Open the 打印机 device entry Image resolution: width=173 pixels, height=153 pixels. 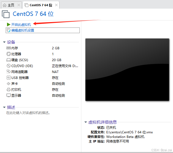tap(16, 90)
